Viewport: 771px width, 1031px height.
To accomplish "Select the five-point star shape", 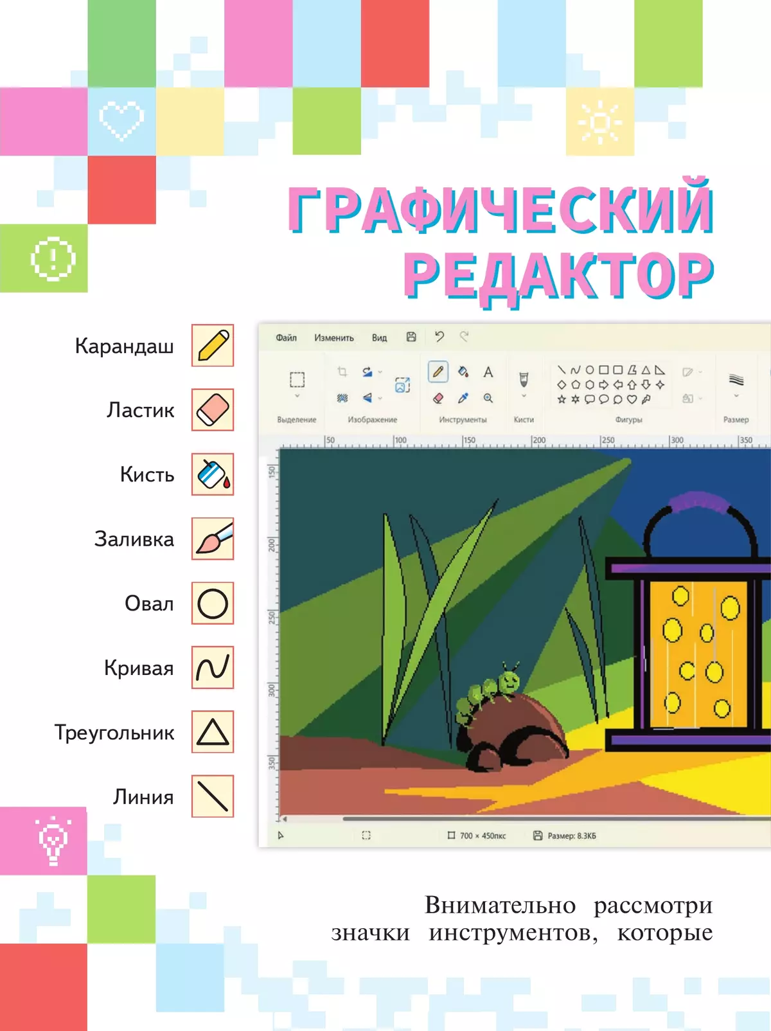I will pos(562,399).
